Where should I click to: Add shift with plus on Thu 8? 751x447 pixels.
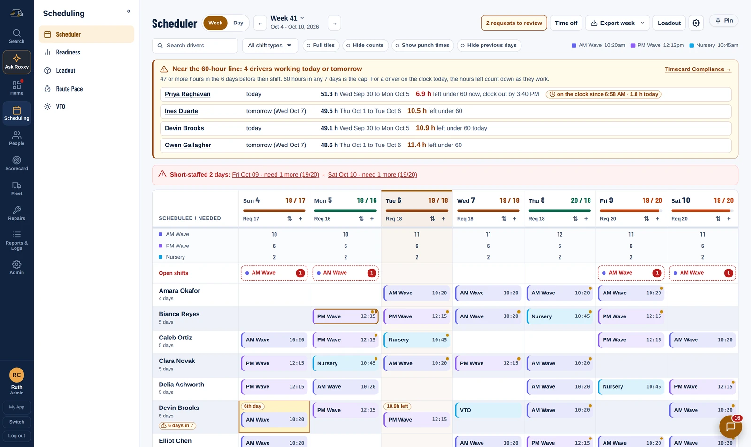[x=586, y=219]
